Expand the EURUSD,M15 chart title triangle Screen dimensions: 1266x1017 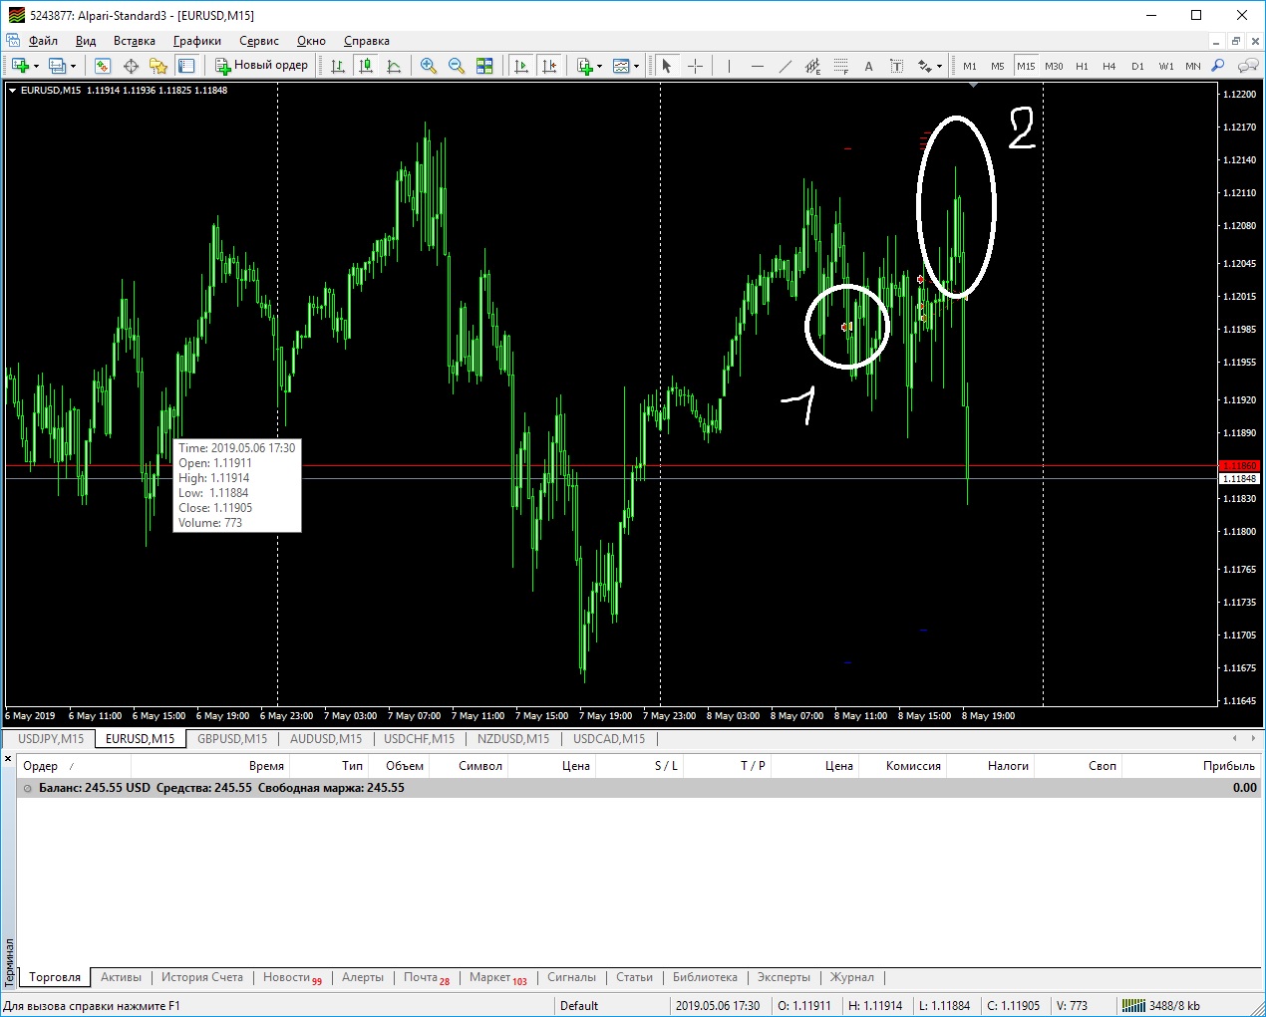[13, 90]
